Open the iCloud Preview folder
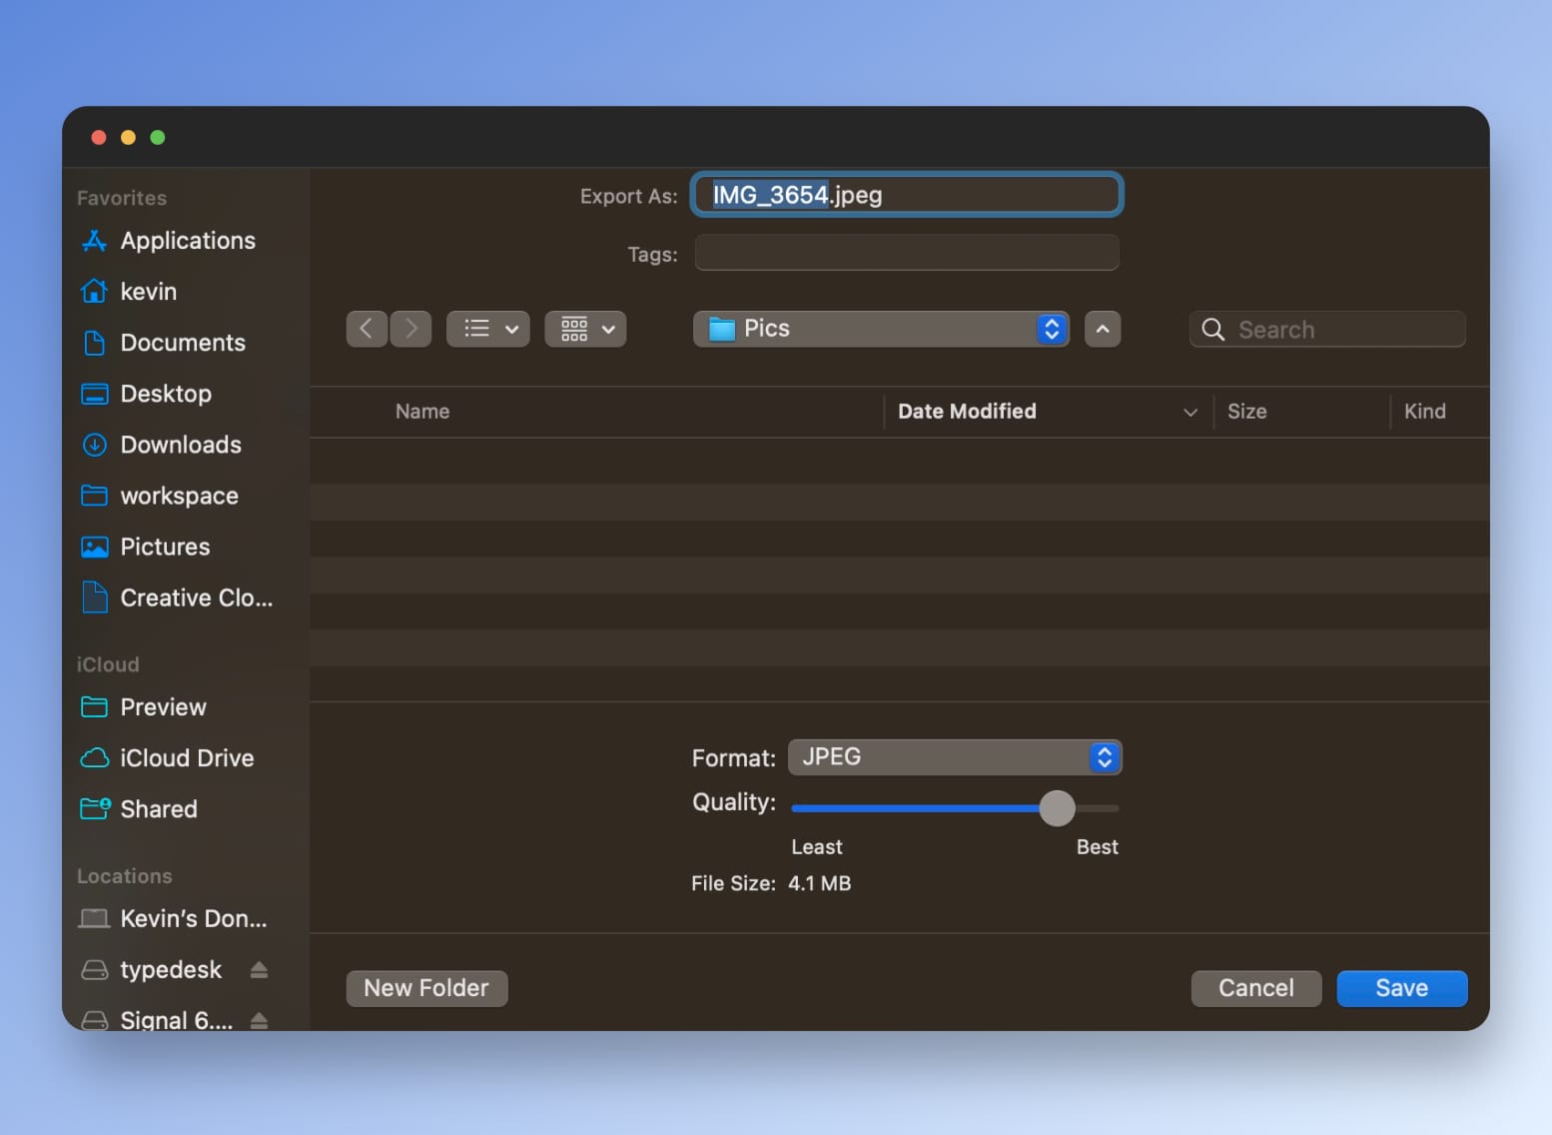Screen dimensions: 1552x1135 click(143, 707)
